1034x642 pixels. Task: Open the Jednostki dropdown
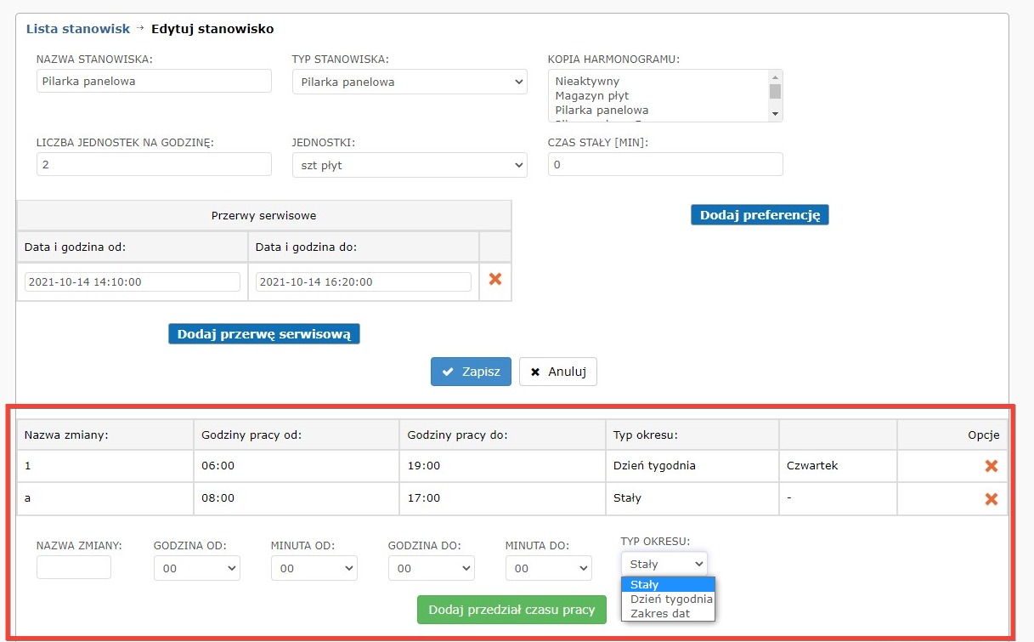pos(409,165)
